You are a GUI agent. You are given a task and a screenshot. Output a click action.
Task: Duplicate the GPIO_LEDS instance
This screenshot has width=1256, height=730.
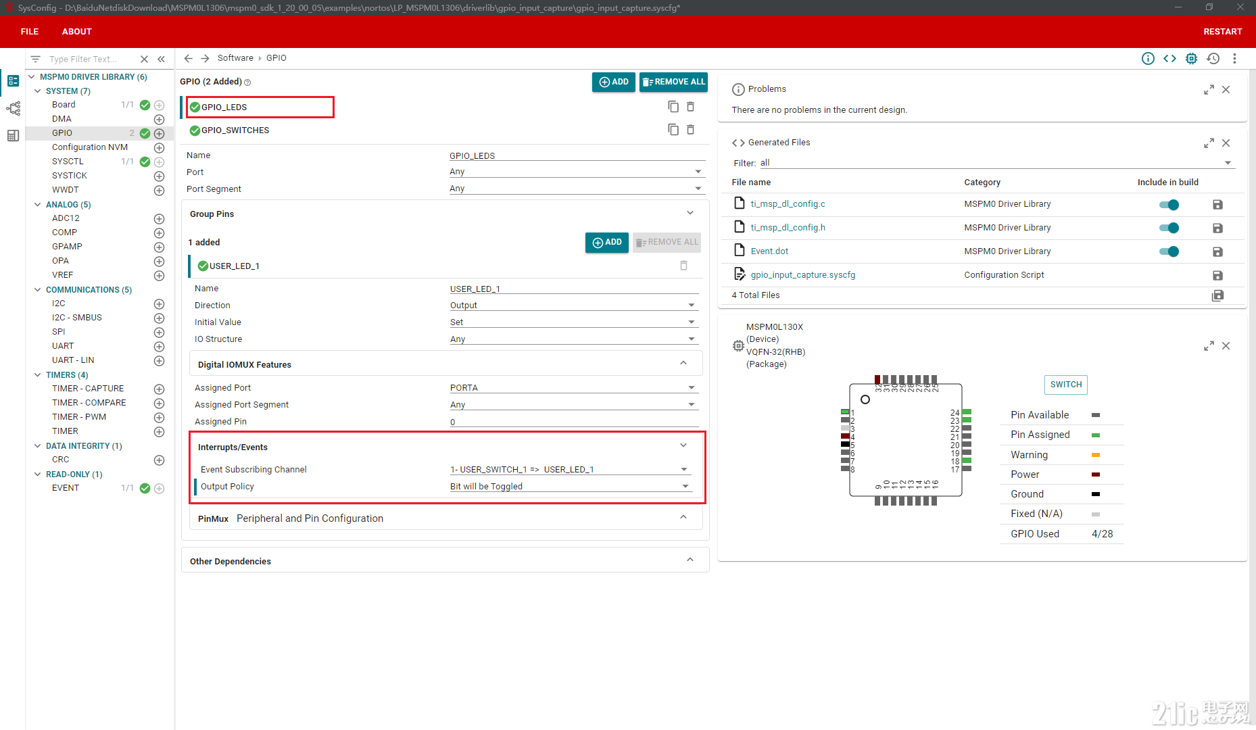pyautogui.click(x=673, y=107)
